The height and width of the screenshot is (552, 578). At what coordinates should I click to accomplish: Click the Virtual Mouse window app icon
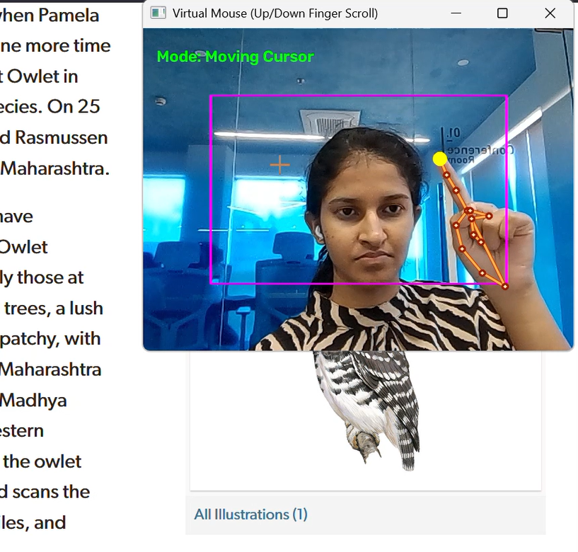(x=158, y=13)
